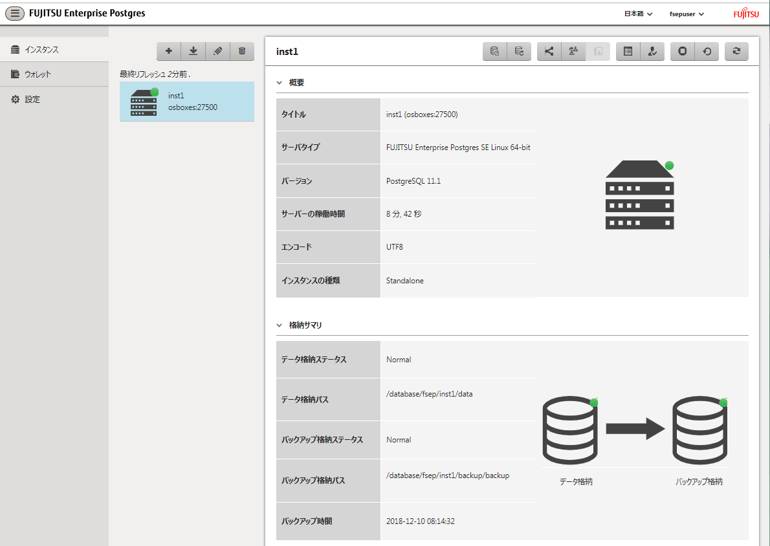770x546 pixels.
Task: Click the サーバタイプ row label
Action: point(300,147)
